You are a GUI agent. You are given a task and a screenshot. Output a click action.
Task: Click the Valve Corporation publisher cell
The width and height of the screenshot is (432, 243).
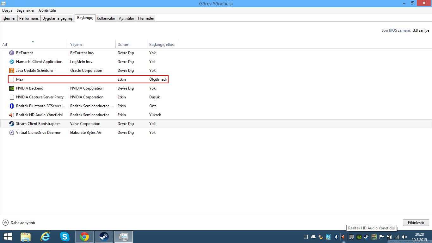pyautogui.click(x=85, y=124)
